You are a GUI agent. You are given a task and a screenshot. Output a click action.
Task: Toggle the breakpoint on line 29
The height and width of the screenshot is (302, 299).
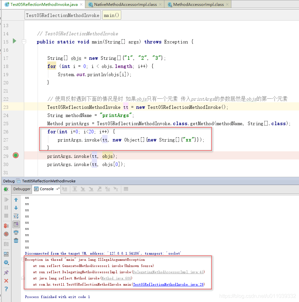point(16,155)
